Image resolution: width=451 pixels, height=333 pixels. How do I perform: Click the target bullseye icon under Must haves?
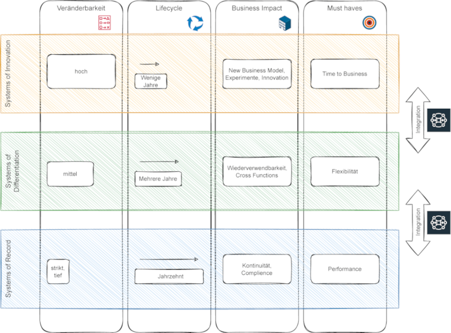tap(369, 23)
